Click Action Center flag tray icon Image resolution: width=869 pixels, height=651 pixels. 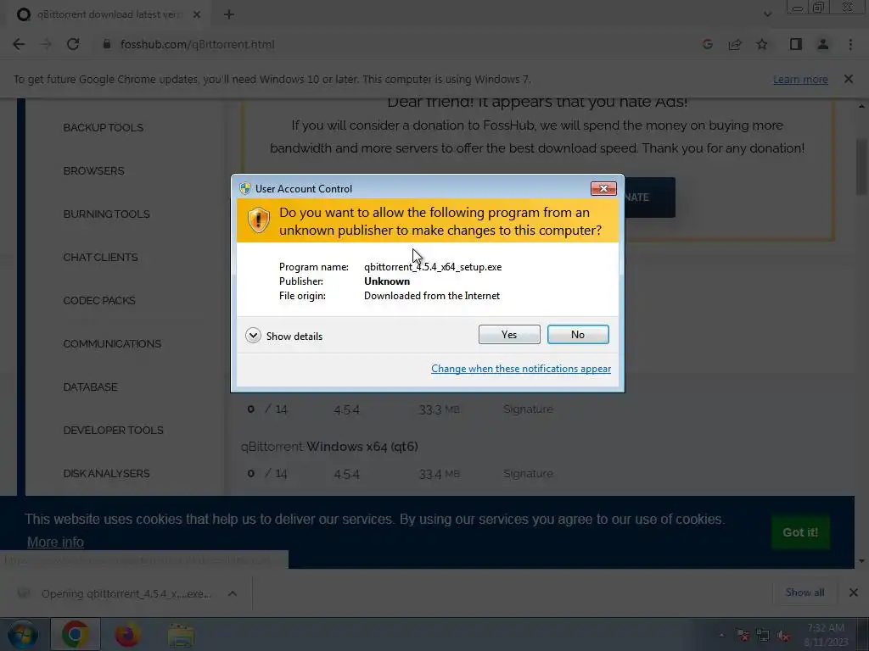pos(743,636)
